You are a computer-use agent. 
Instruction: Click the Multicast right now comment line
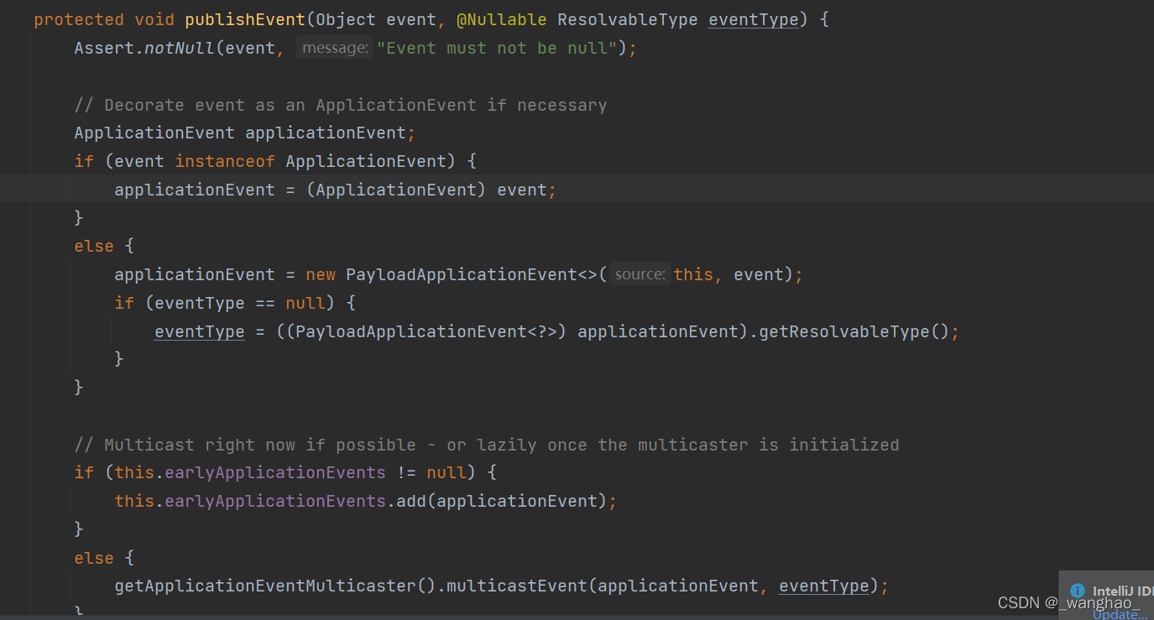[487, 445]
